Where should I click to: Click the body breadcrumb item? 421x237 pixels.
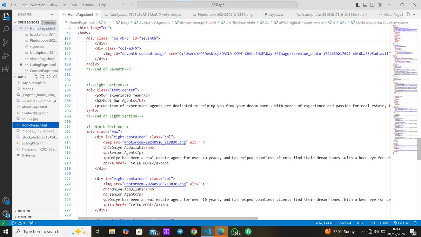tap(122, 22)
